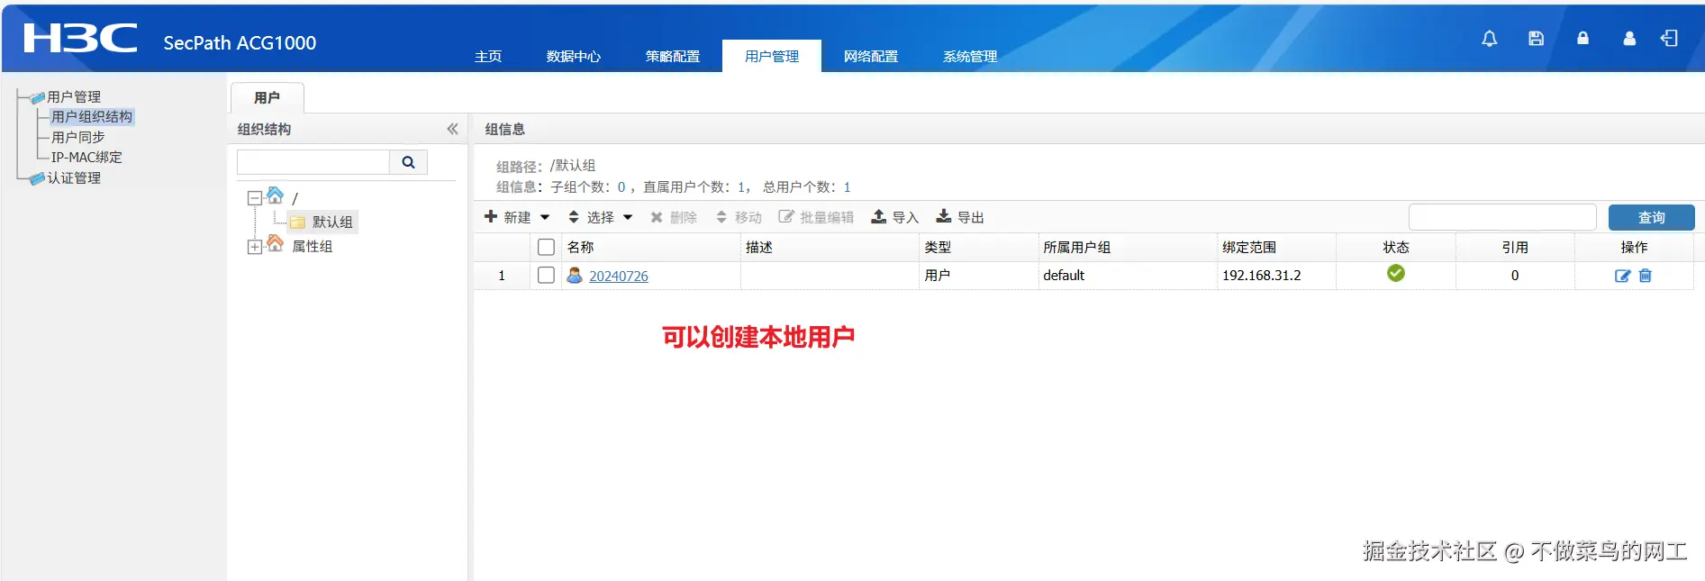This screenshot has width=1705, height=581.
Task: Click the search magnifier in organization panel
Action: pyautogui.click(x=408, y=162)
